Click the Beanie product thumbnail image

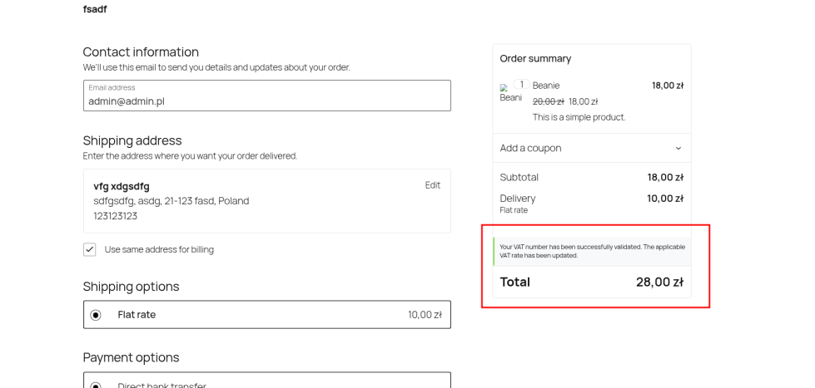tap(509, 93)
